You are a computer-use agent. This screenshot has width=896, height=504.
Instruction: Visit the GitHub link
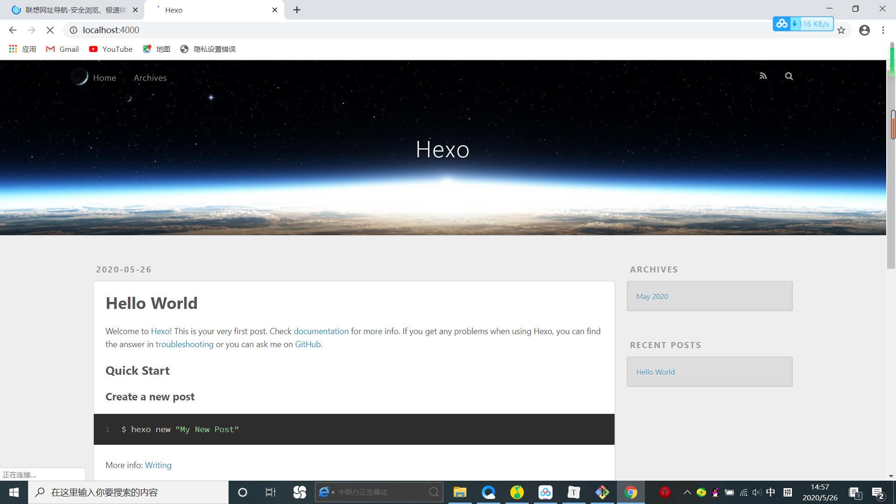[x=308, y=344]
